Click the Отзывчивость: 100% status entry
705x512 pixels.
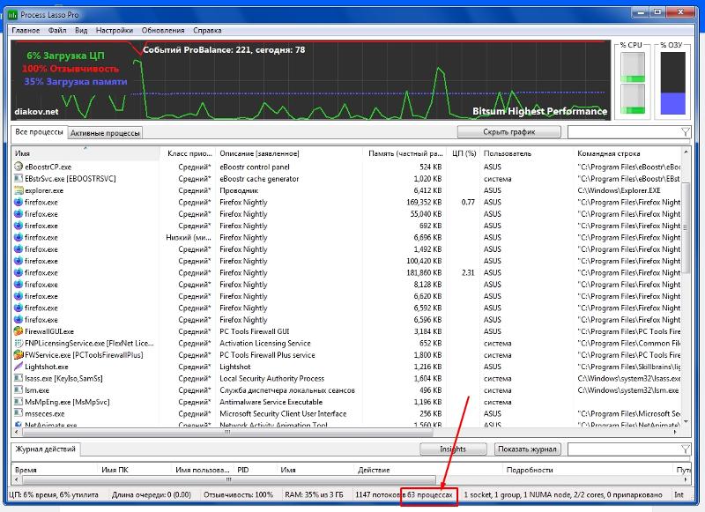pyautogui.click(x=238, y=494)
